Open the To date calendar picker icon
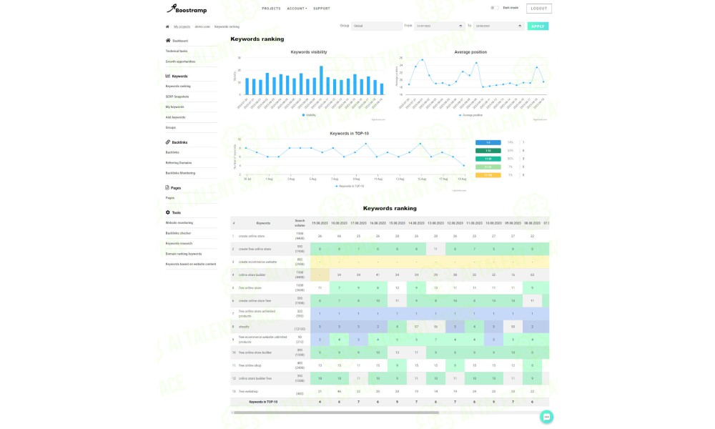The width and height of the screenshot is (715, 429). click(520, 26)
